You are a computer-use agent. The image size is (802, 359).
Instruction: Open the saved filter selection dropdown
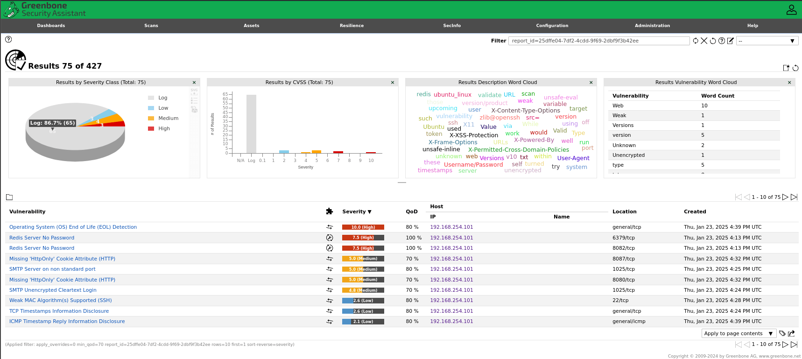(767, 41)
